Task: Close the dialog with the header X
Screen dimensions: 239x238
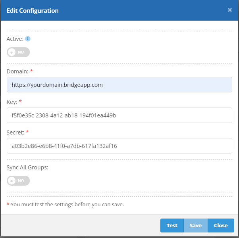Action: click(230, 10)
